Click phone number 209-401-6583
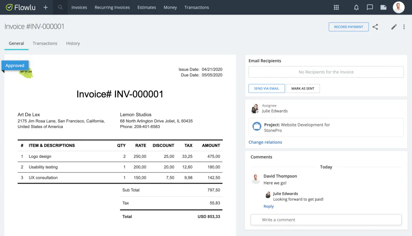The width and height of the screenshot is (412, 236). pyautogui.click(x=147, y=126)
